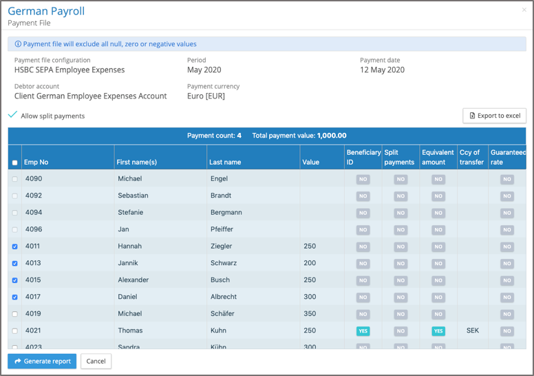534x376 pixels.
Task: Close the dialog with the X icon
Action: tap(524, 10)
